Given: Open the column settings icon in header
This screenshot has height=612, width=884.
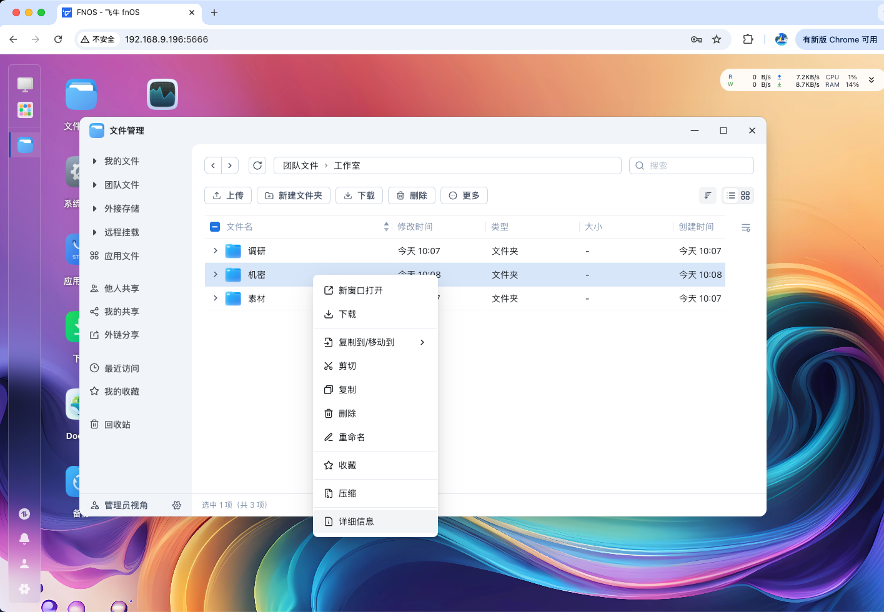Looking at the screenshot, I should tap(745, 228).
